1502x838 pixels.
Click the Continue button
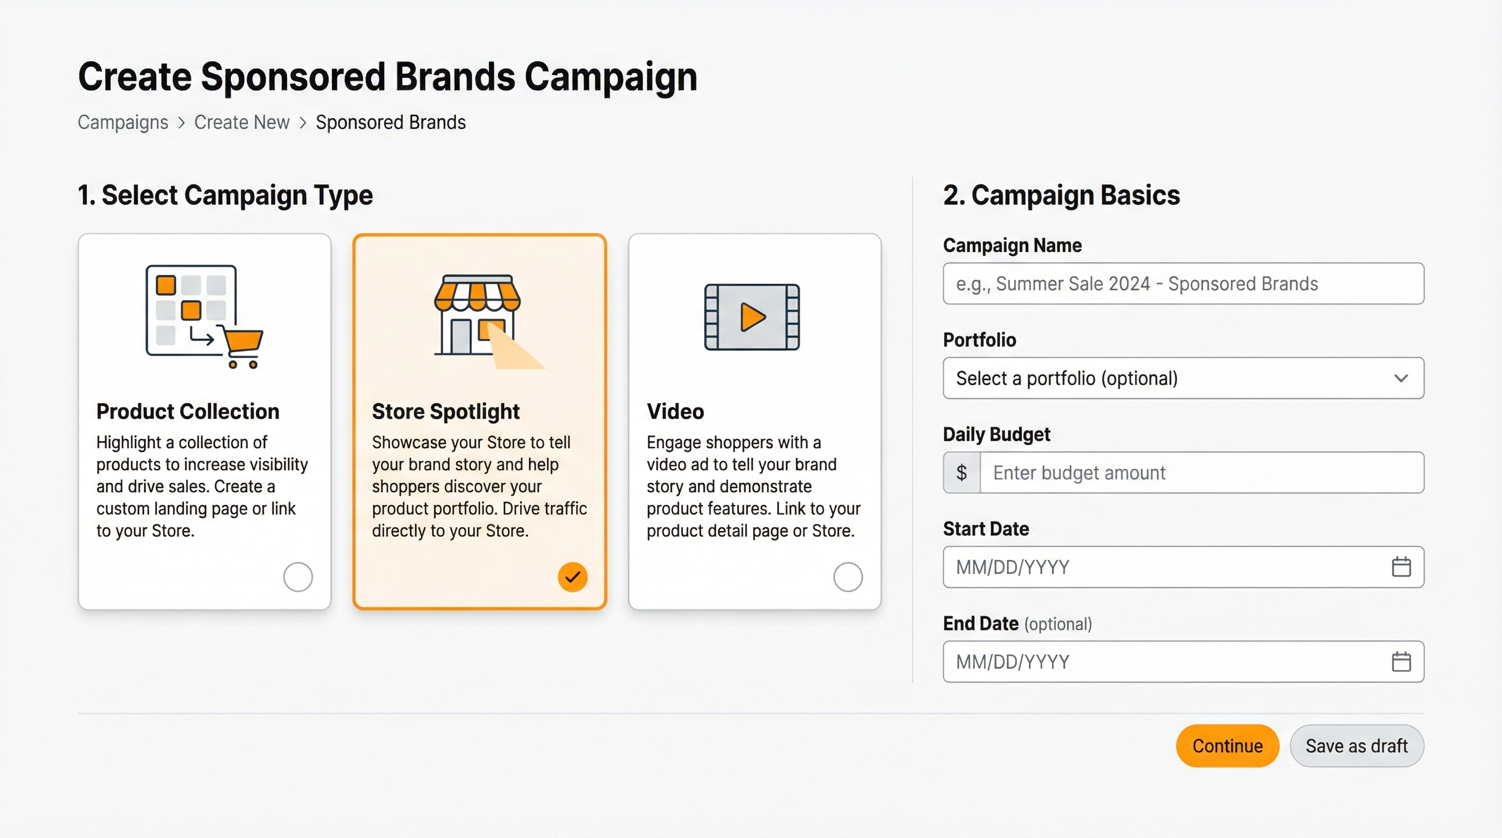(x=1227, y=745)
